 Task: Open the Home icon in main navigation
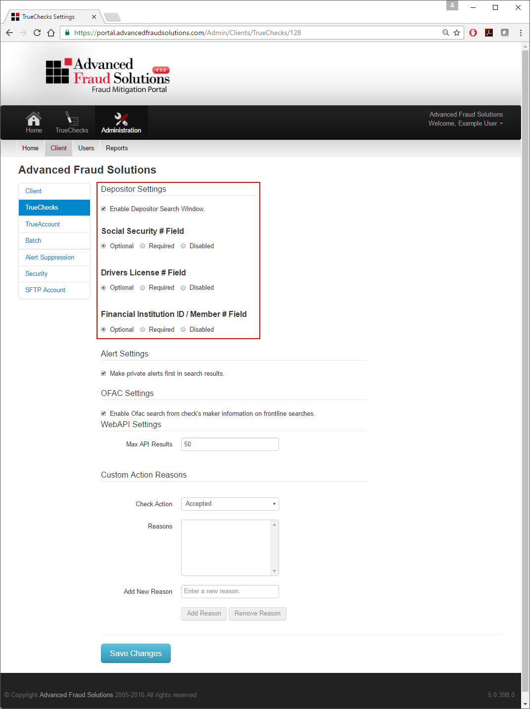pyautogui.click(x=34, y=119)
